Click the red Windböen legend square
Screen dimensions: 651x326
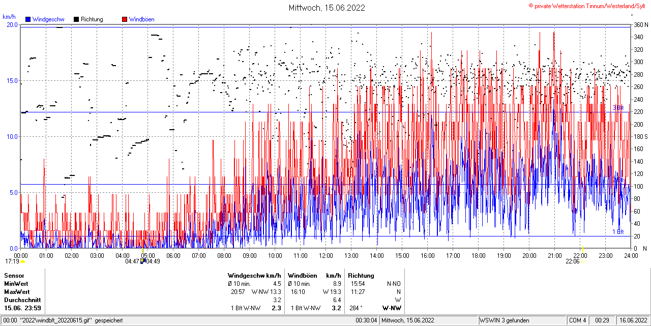(125, 19)
